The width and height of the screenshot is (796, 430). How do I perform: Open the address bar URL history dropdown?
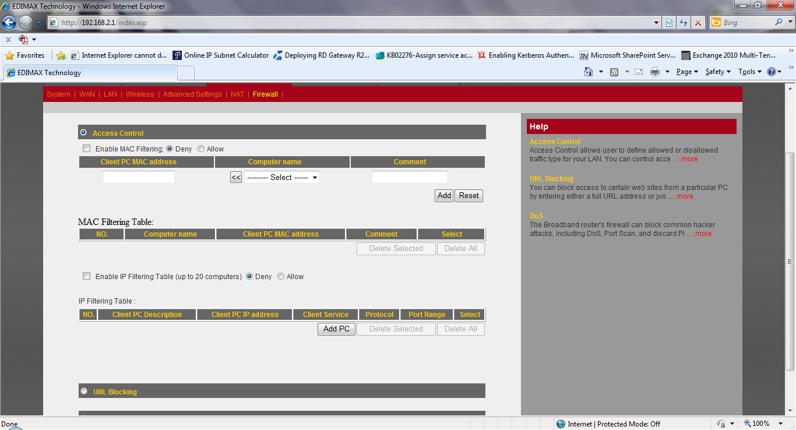(x=657, y=23)
